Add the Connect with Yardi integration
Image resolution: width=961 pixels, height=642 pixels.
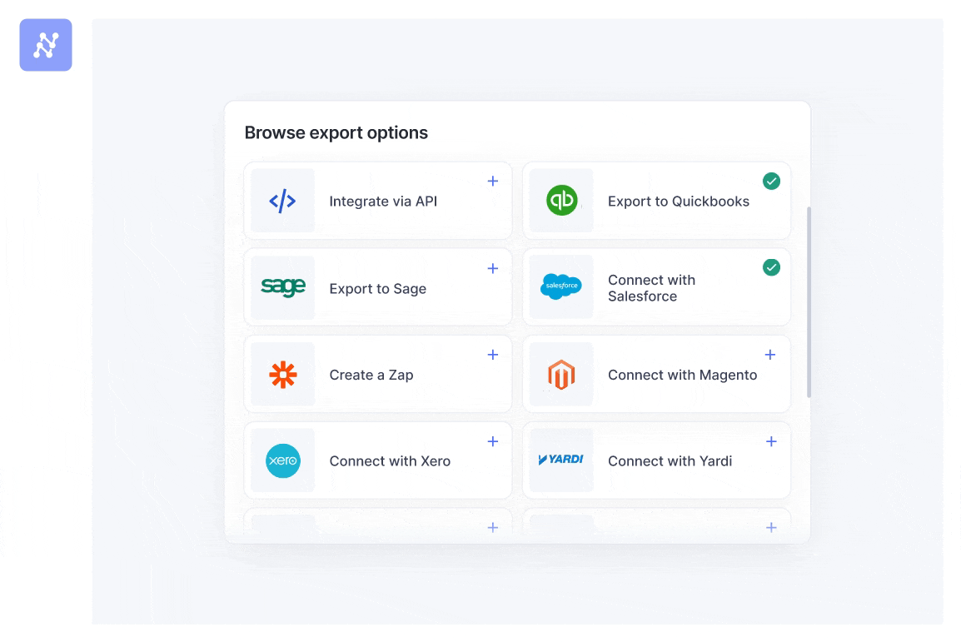pos(771,441)
